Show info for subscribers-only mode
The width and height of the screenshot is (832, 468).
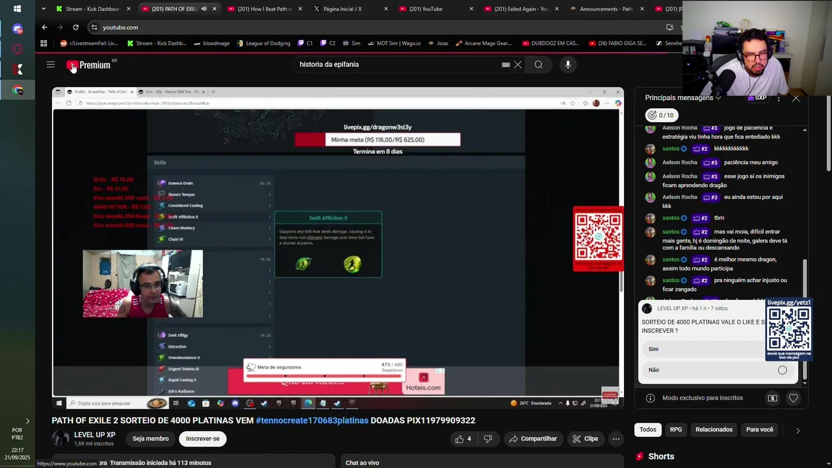(650, 398)
